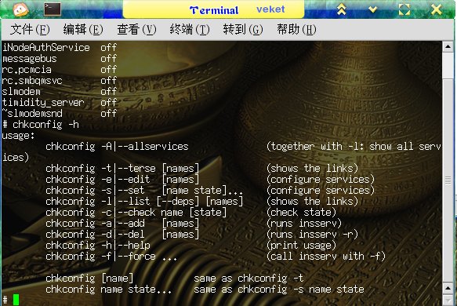Click 'same as chkconfig -t' text
457x306 pixels.
pos(249,279)
